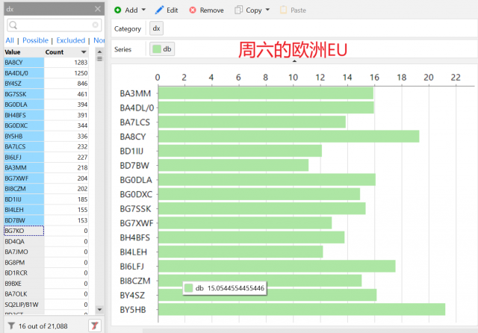Sort by the Count column arrow
Viewport: 478px width, 333px height.
pyautogui.click(x=83, y=52)
